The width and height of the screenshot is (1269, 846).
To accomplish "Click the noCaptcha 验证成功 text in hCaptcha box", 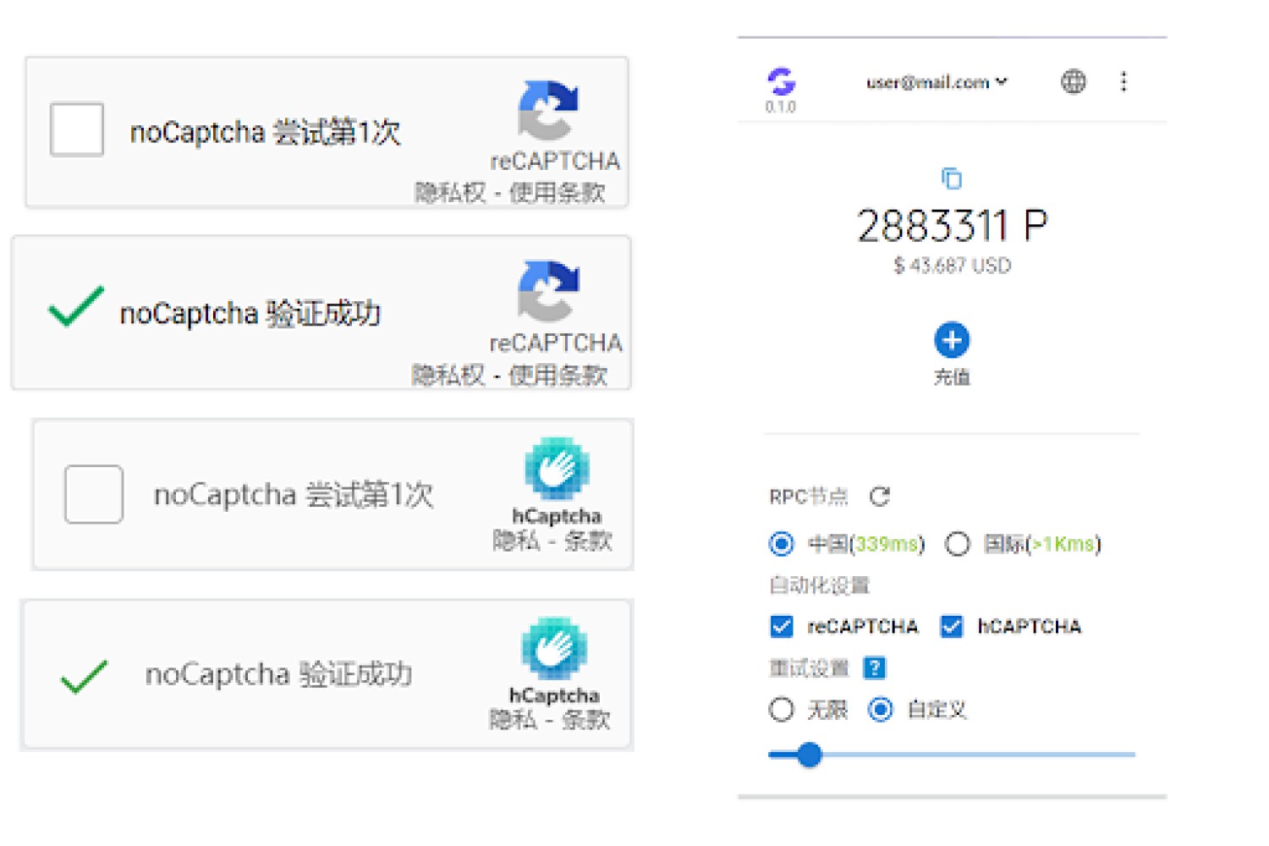I will 278,674.
